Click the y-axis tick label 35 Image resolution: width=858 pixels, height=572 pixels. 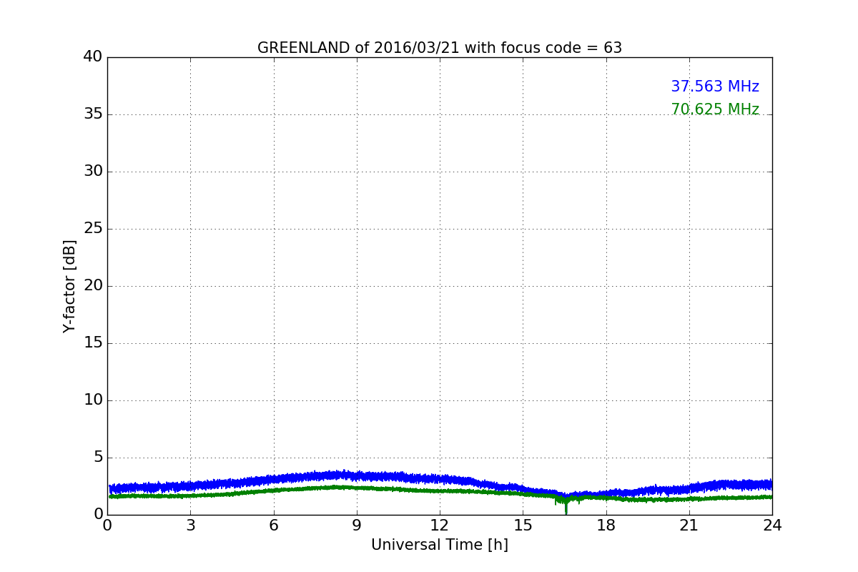tap(93, 114)
